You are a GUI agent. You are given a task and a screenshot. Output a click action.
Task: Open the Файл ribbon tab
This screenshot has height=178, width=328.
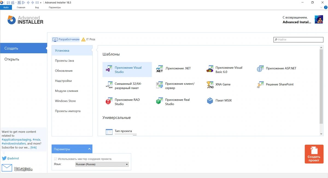6,7
